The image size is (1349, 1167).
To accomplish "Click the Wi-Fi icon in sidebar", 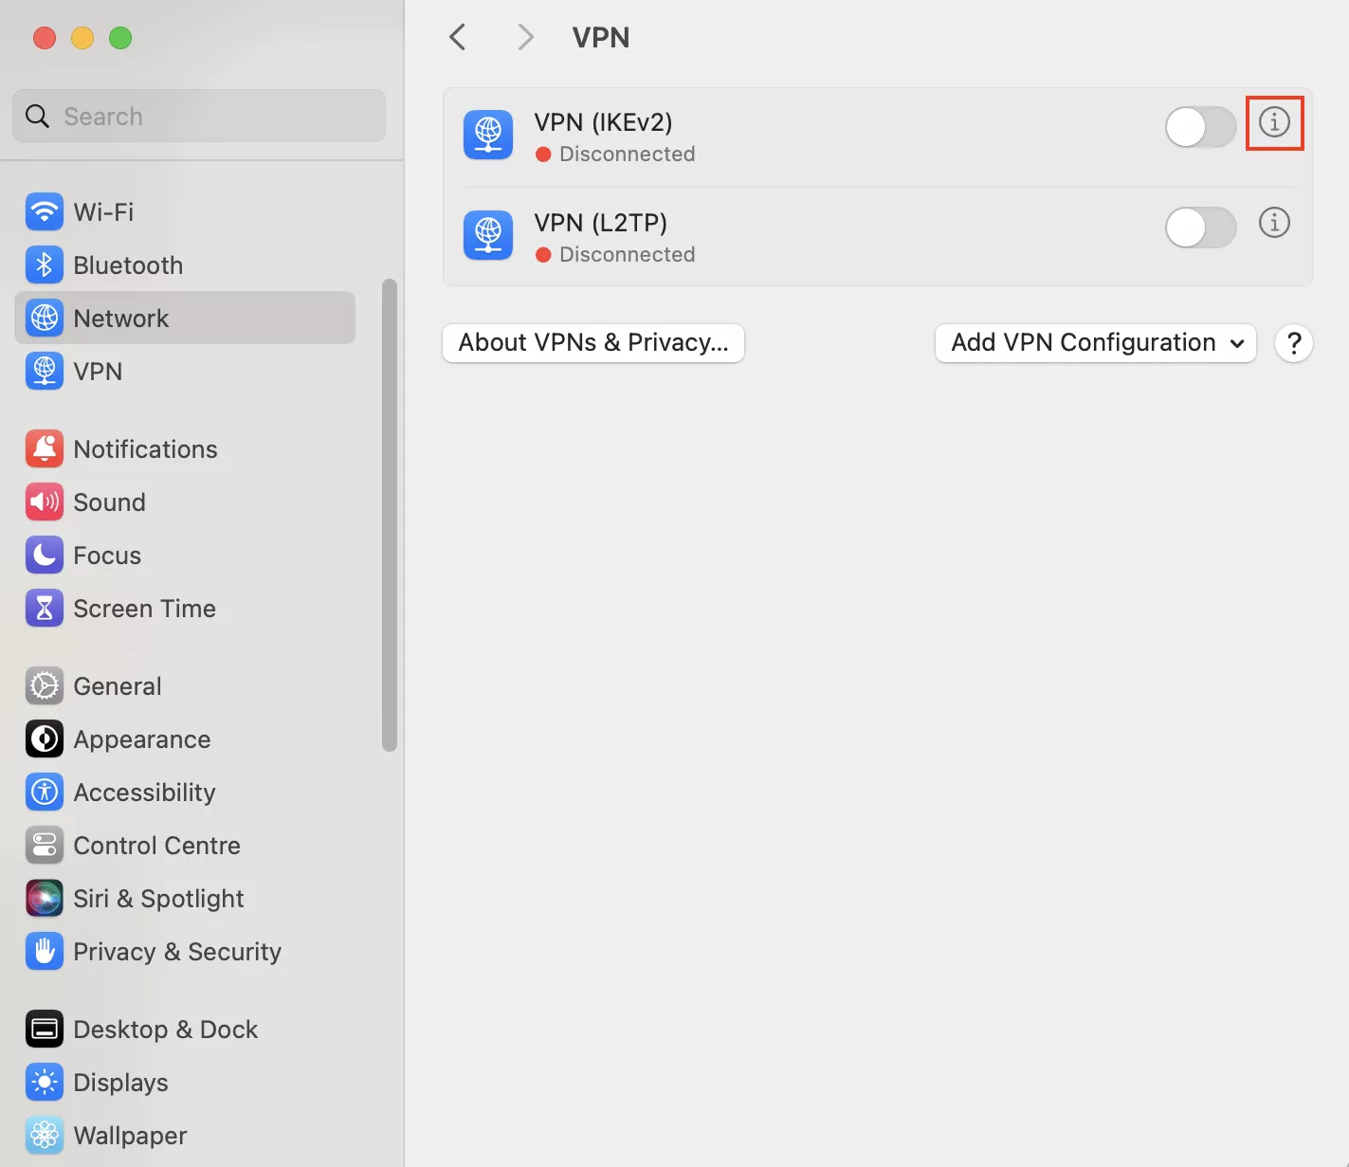I will 45,212.
